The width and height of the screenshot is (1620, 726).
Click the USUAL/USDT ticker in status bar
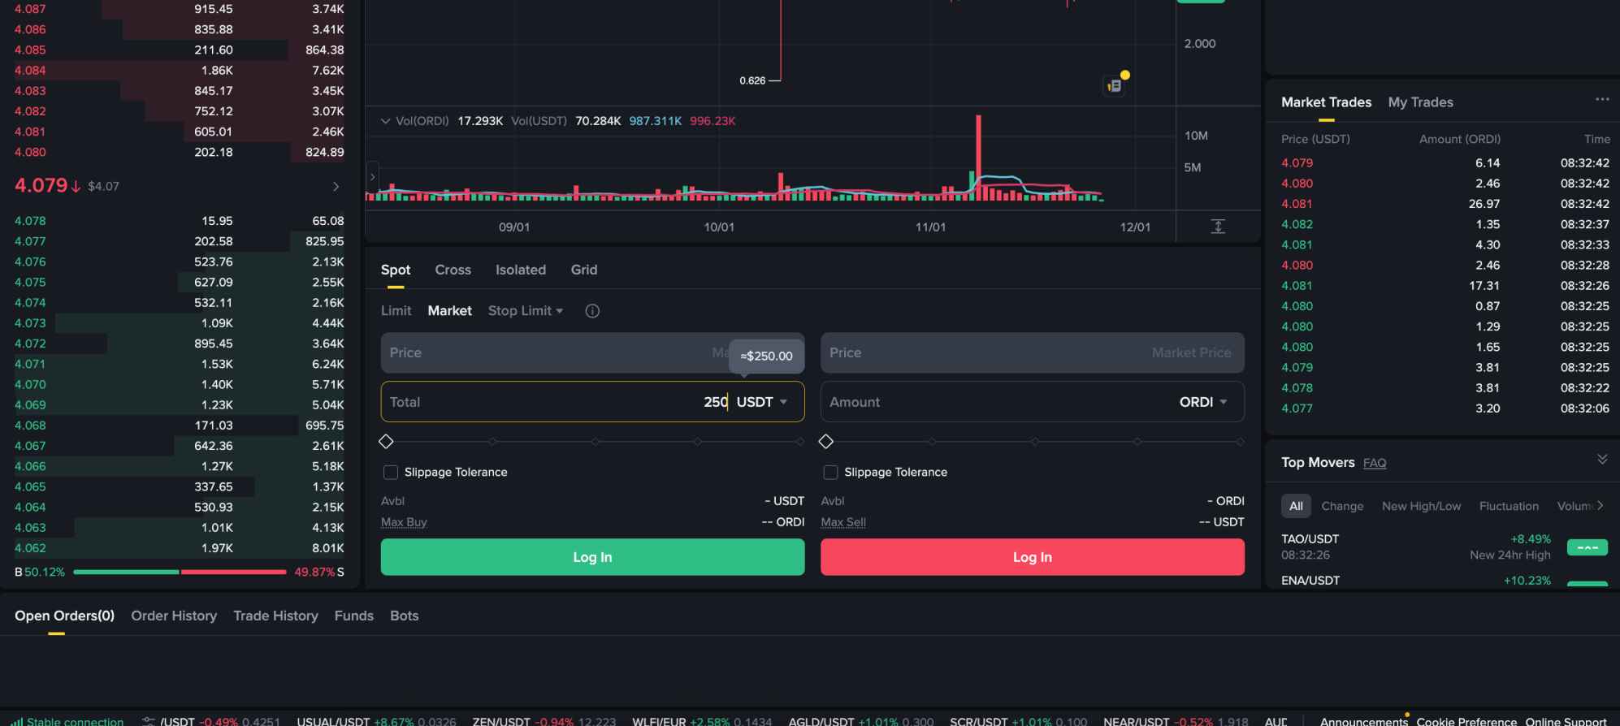(x=376, y=721)
